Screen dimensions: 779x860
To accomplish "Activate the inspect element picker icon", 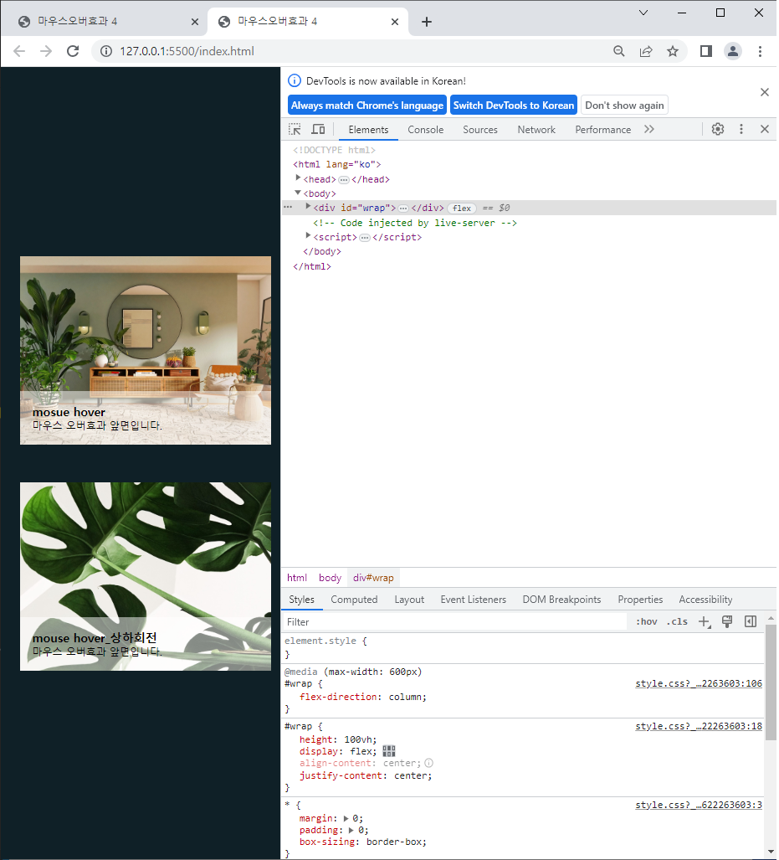I will click(295, 130).
